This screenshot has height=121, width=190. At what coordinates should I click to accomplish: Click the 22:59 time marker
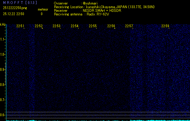(165, 26)
